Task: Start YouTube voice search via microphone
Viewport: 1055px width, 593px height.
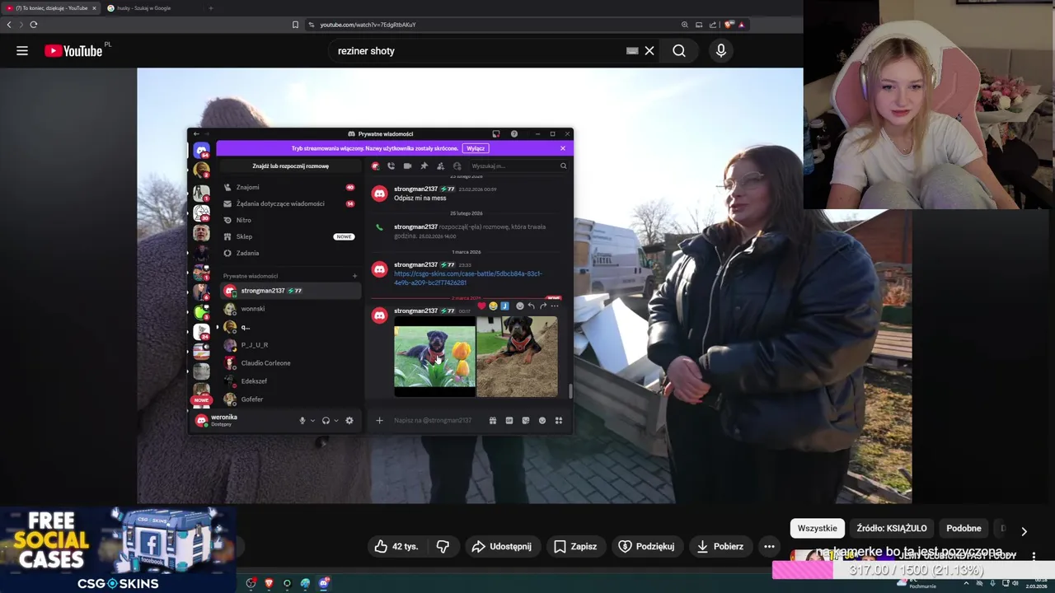Action: tap(721, 51)
